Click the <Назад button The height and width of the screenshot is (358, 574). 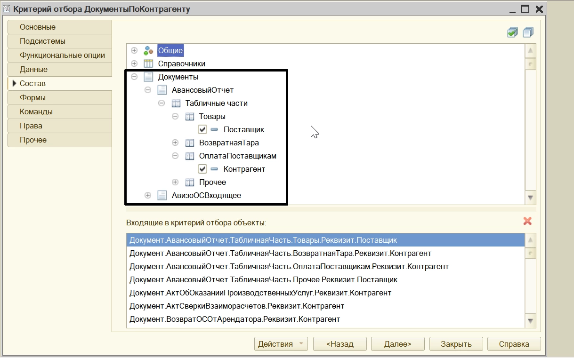pyautogui.click(x=340, y=344)
